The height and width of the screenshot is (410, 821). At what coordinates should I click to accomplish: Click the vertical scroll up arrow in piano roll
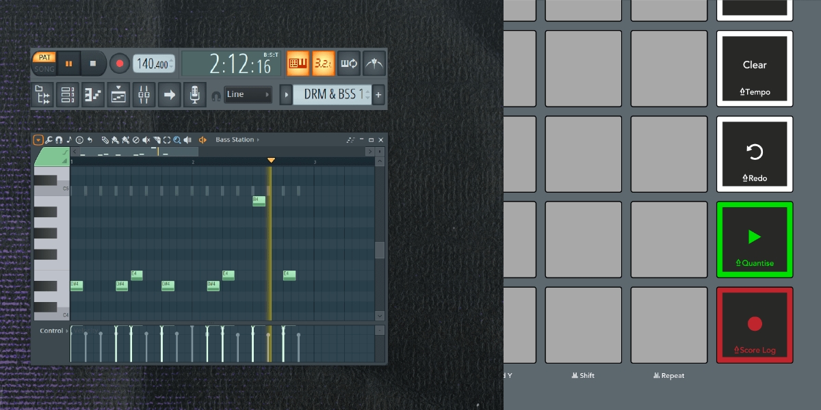pos(380,161)
